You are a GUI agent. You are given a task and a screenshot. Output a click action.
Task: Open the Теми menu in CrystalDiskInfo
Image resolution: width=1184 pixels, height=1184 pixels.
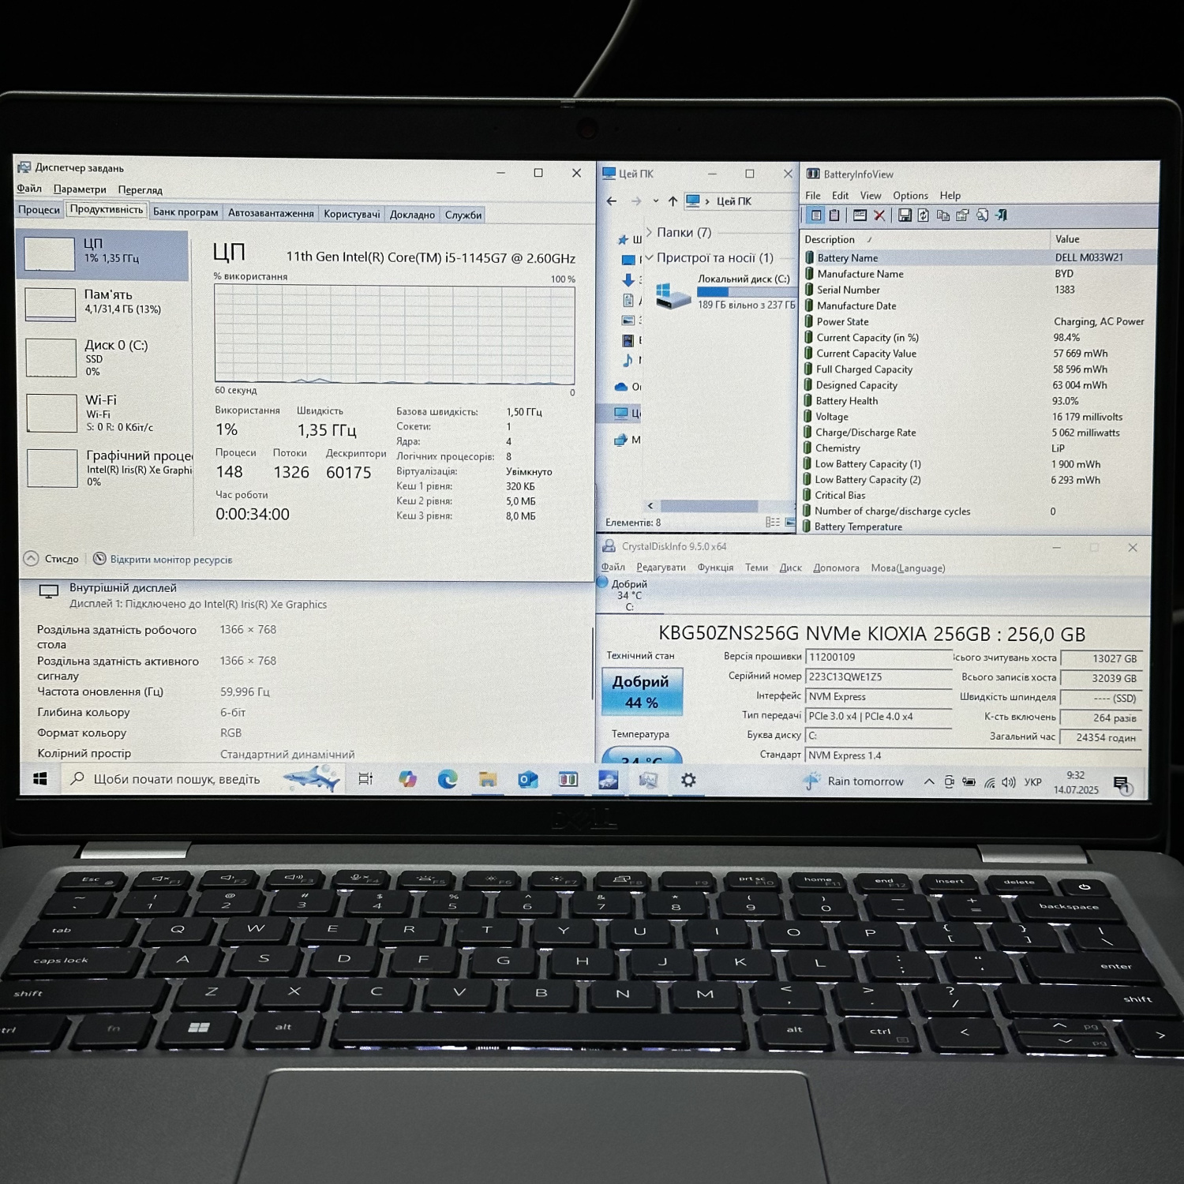point(757,568)
